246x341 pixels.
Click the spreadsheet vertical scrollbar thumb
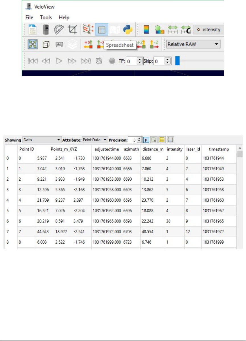[240, 154]
